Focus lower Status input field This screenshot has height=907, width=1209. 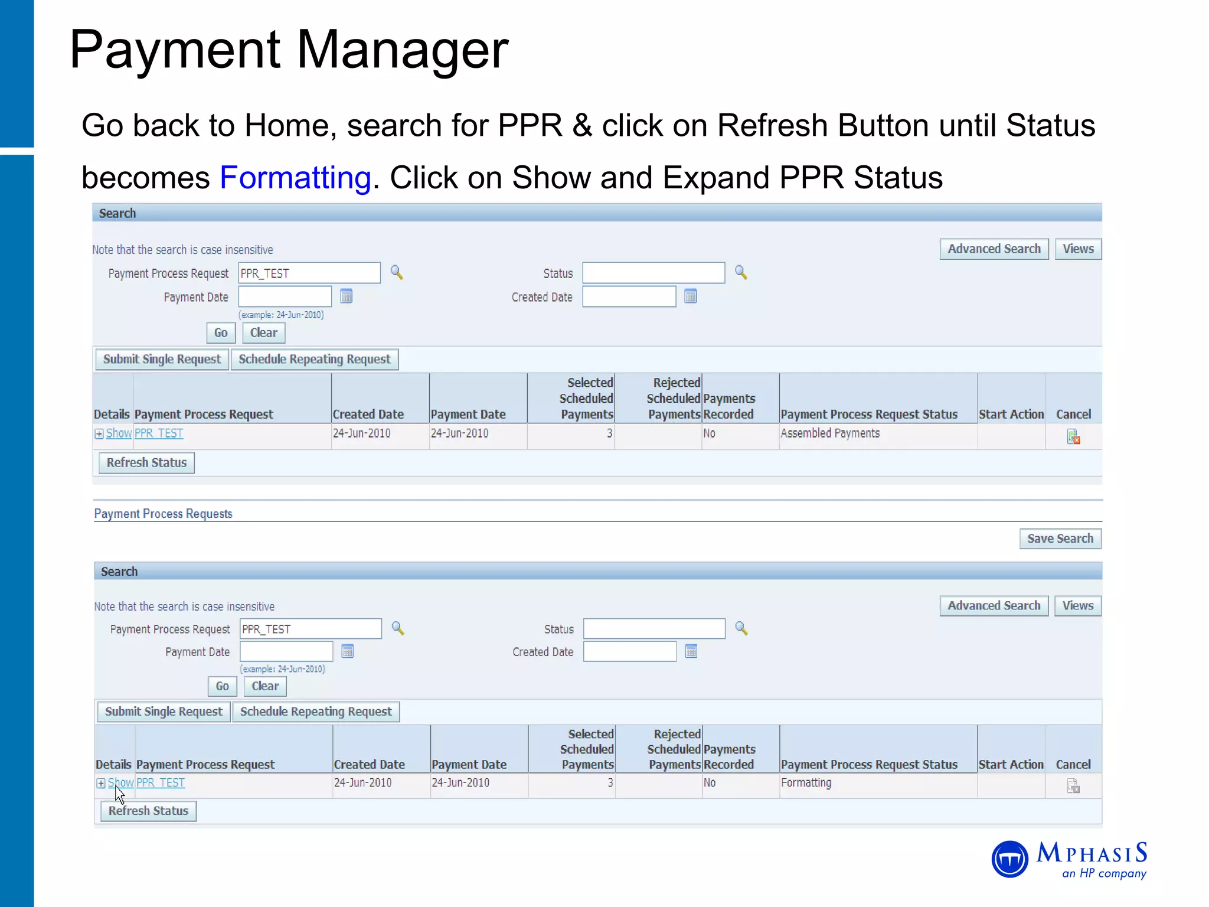point(654,629)
